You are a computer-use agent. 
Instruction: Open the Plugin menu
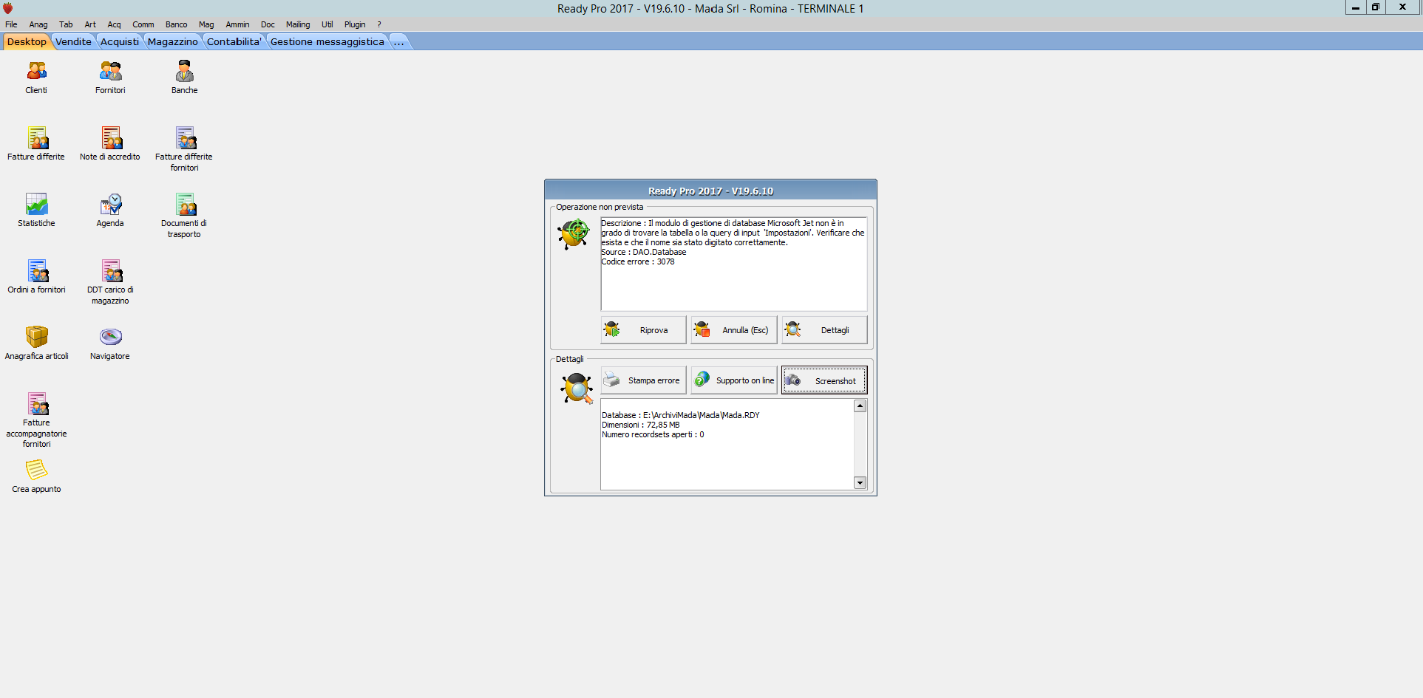point(355,24)
